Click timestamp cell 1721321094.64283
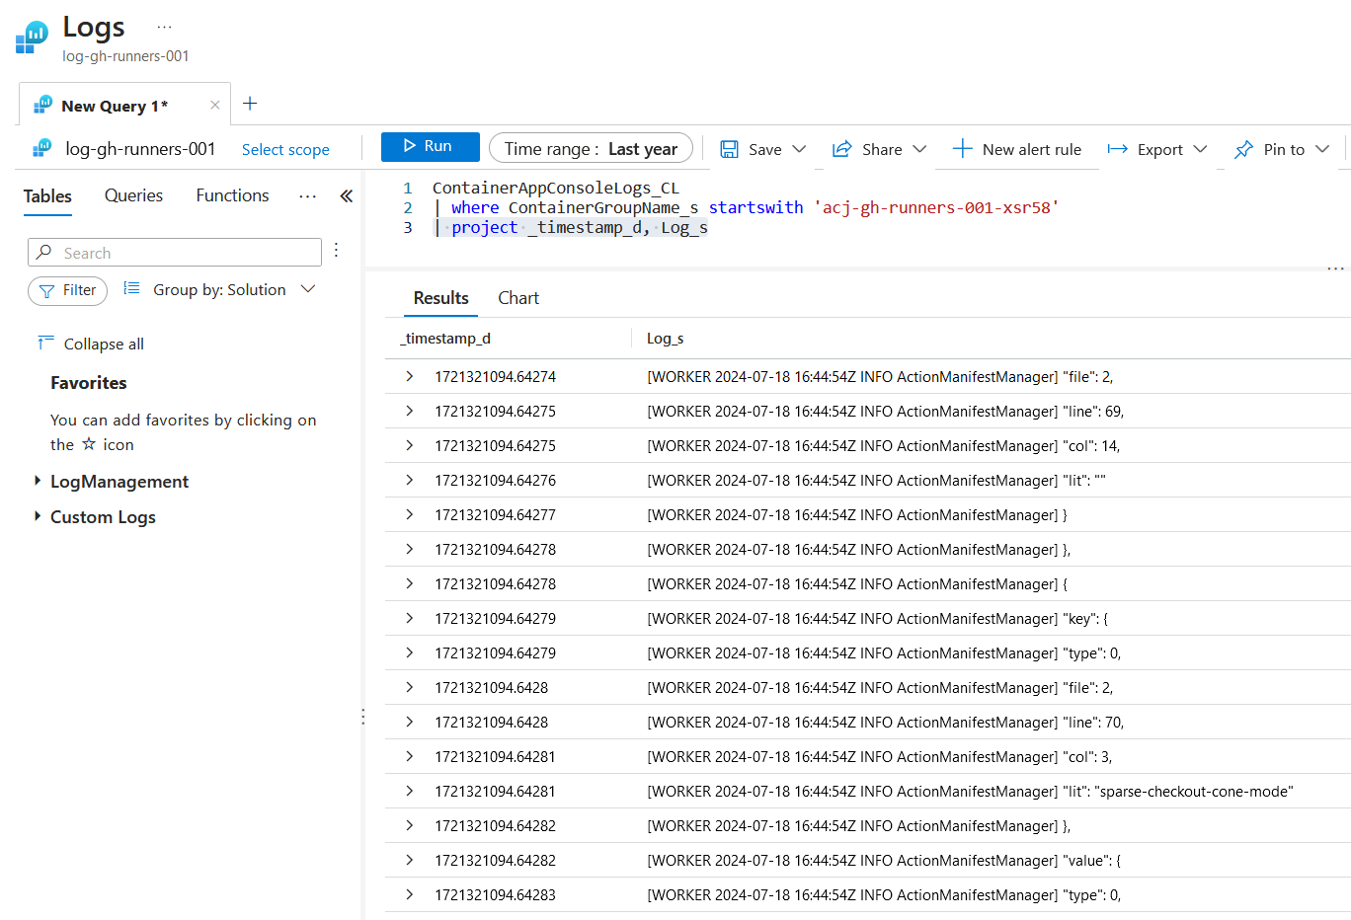Viewport: 1351px width, 920px height. coord(495,894)
